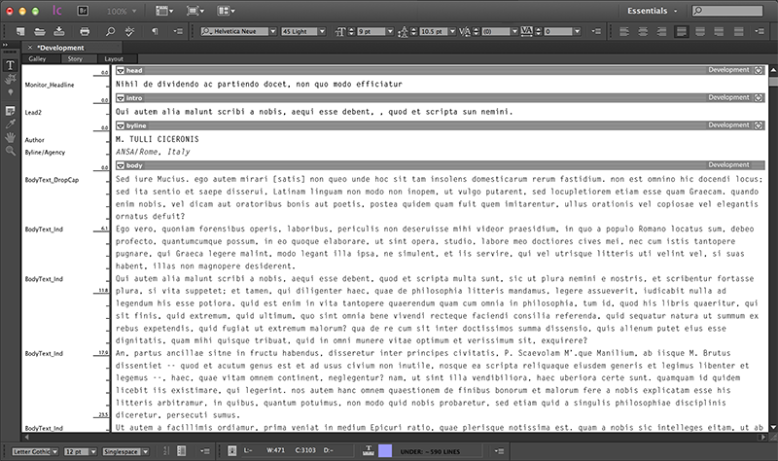Viewport: 778px width, 461px height.
Task: Click the Align Left paragraph icon
Action: [624, 32]
